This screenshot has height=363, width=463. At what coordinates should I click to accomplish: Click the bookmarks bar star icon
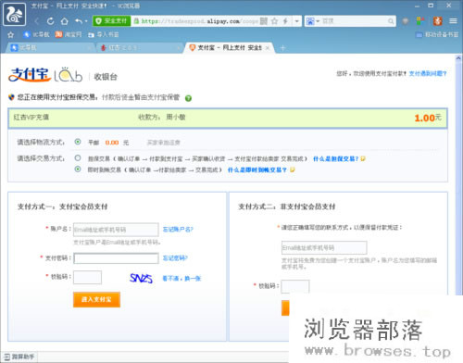10,34
